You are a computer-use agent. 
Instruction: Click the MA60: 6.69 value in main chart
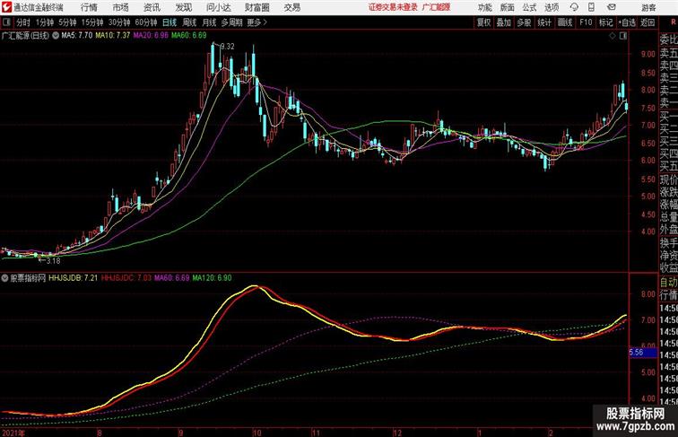click(189, 36)
